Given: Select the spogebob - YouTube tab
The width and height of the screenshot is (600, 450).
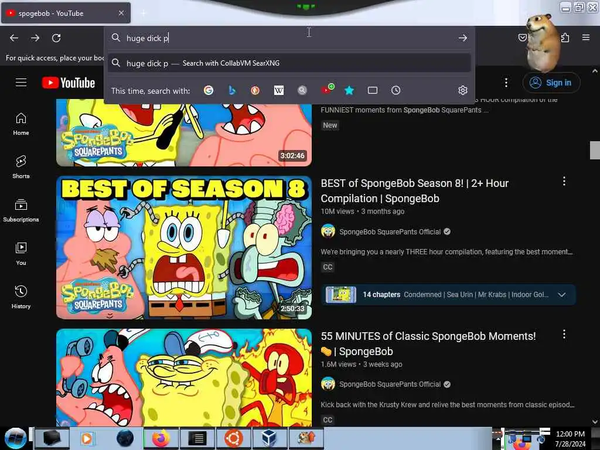Looking at the screenshot, I should (66, 13).
